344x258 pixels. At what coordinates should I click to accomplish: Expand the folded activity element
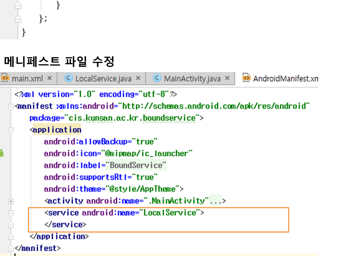pos(11,201)
